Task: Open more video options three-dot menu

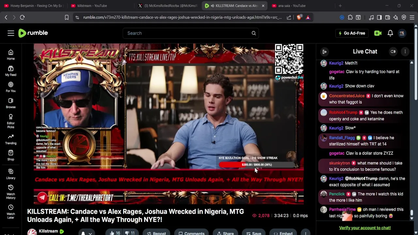Action: pos(305,233)
